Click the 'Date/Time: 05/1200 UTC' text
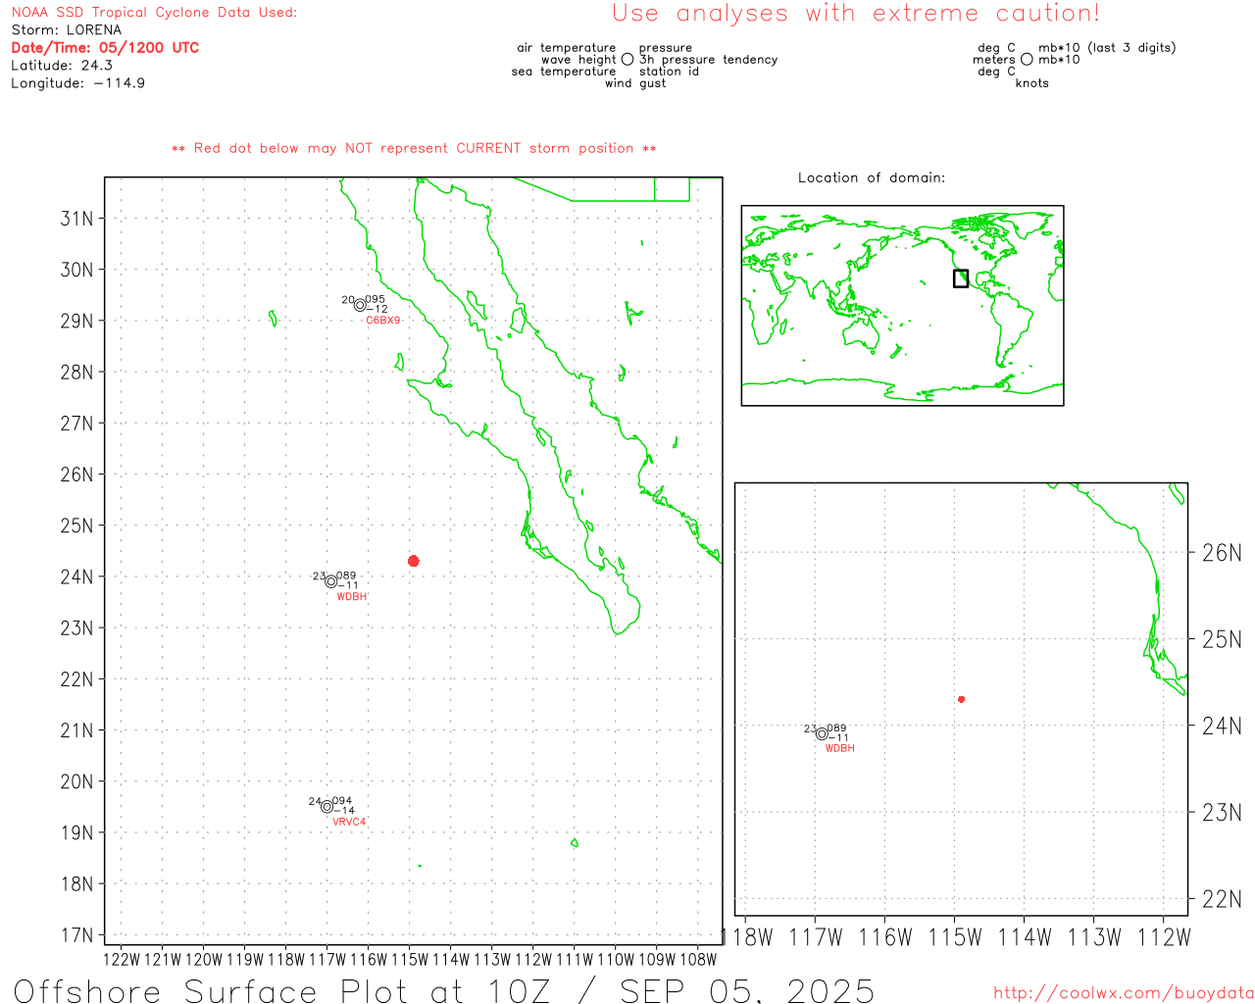The image size is (1255, 1004). click(105, 47)
